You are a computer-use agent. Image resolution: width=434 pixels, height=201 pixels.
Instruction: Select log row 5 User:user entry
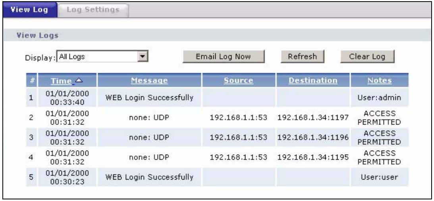(x=379, y=177)
